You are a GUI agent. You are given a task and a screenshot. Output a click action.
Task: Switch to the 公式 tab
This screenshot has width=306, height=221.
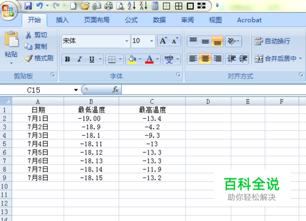tap(132, 20)
